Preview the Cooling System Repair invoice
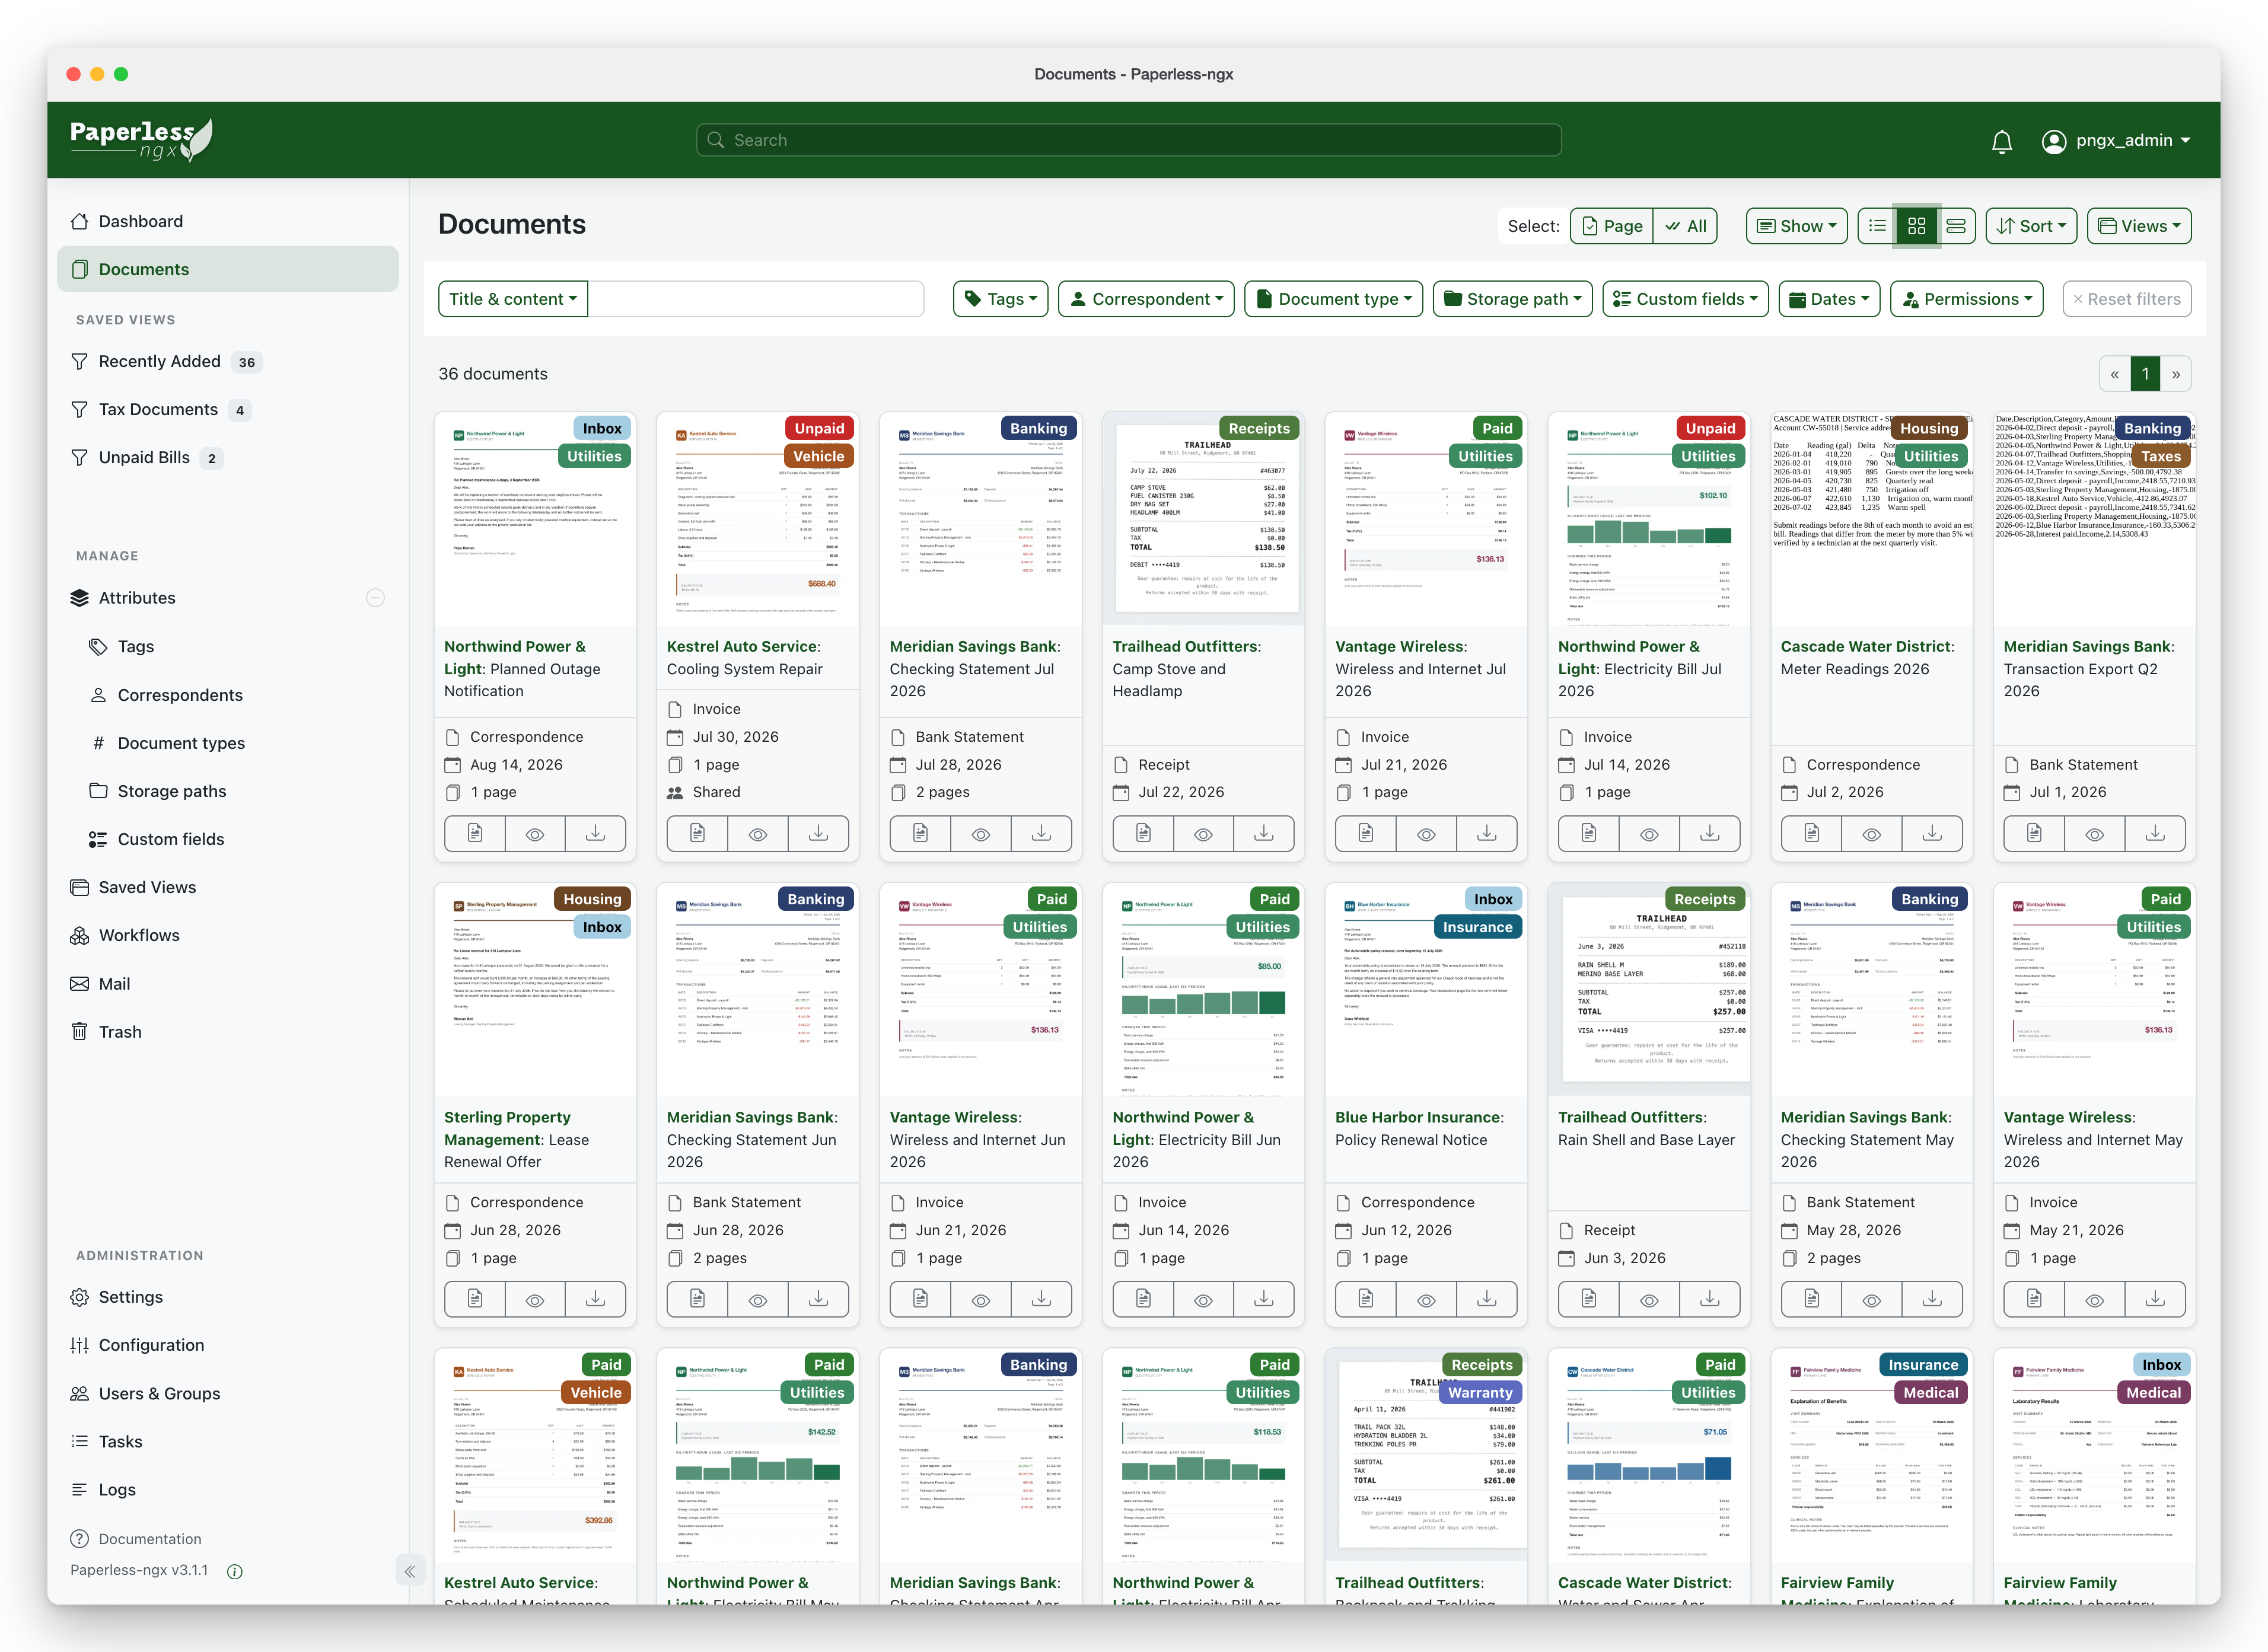This screenshot has height=1652, width=2268. pyautogui.click(x=758, y=833)
